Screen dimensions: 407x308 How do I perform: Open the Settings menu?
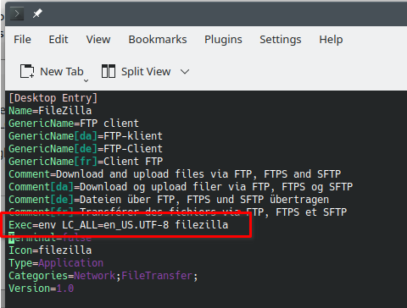281,40
